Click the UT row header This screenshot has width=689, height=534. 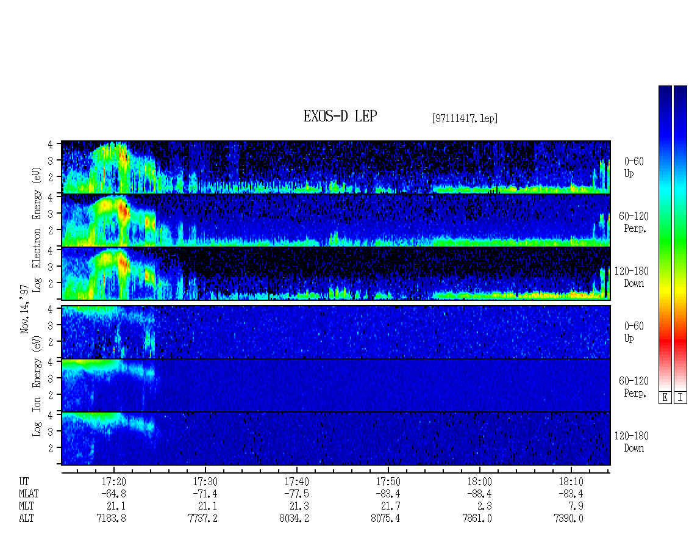click(x=24, y=482)
